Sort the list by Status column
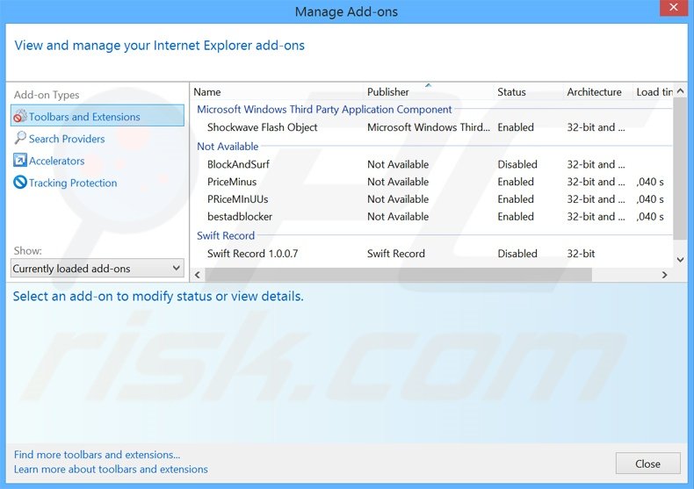This screenshot has width=694, height=489. pyautogui.click(x=511, y=92)
